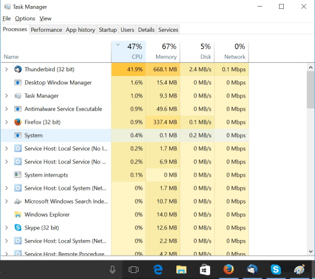Click the Skype (32 bit) process icon
This screenshot has width=315, height=279.
click(x=18, y=228)
